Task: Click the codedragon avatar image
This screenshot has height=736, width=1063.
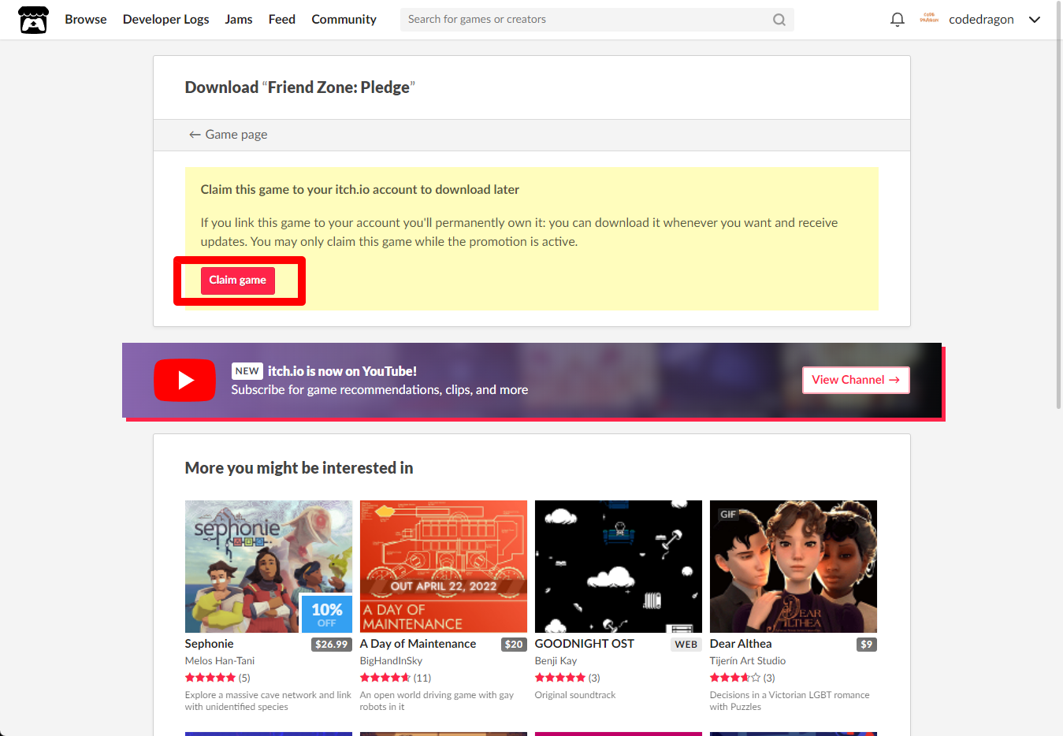Action: pyautogui.click(x=929, y=19)
